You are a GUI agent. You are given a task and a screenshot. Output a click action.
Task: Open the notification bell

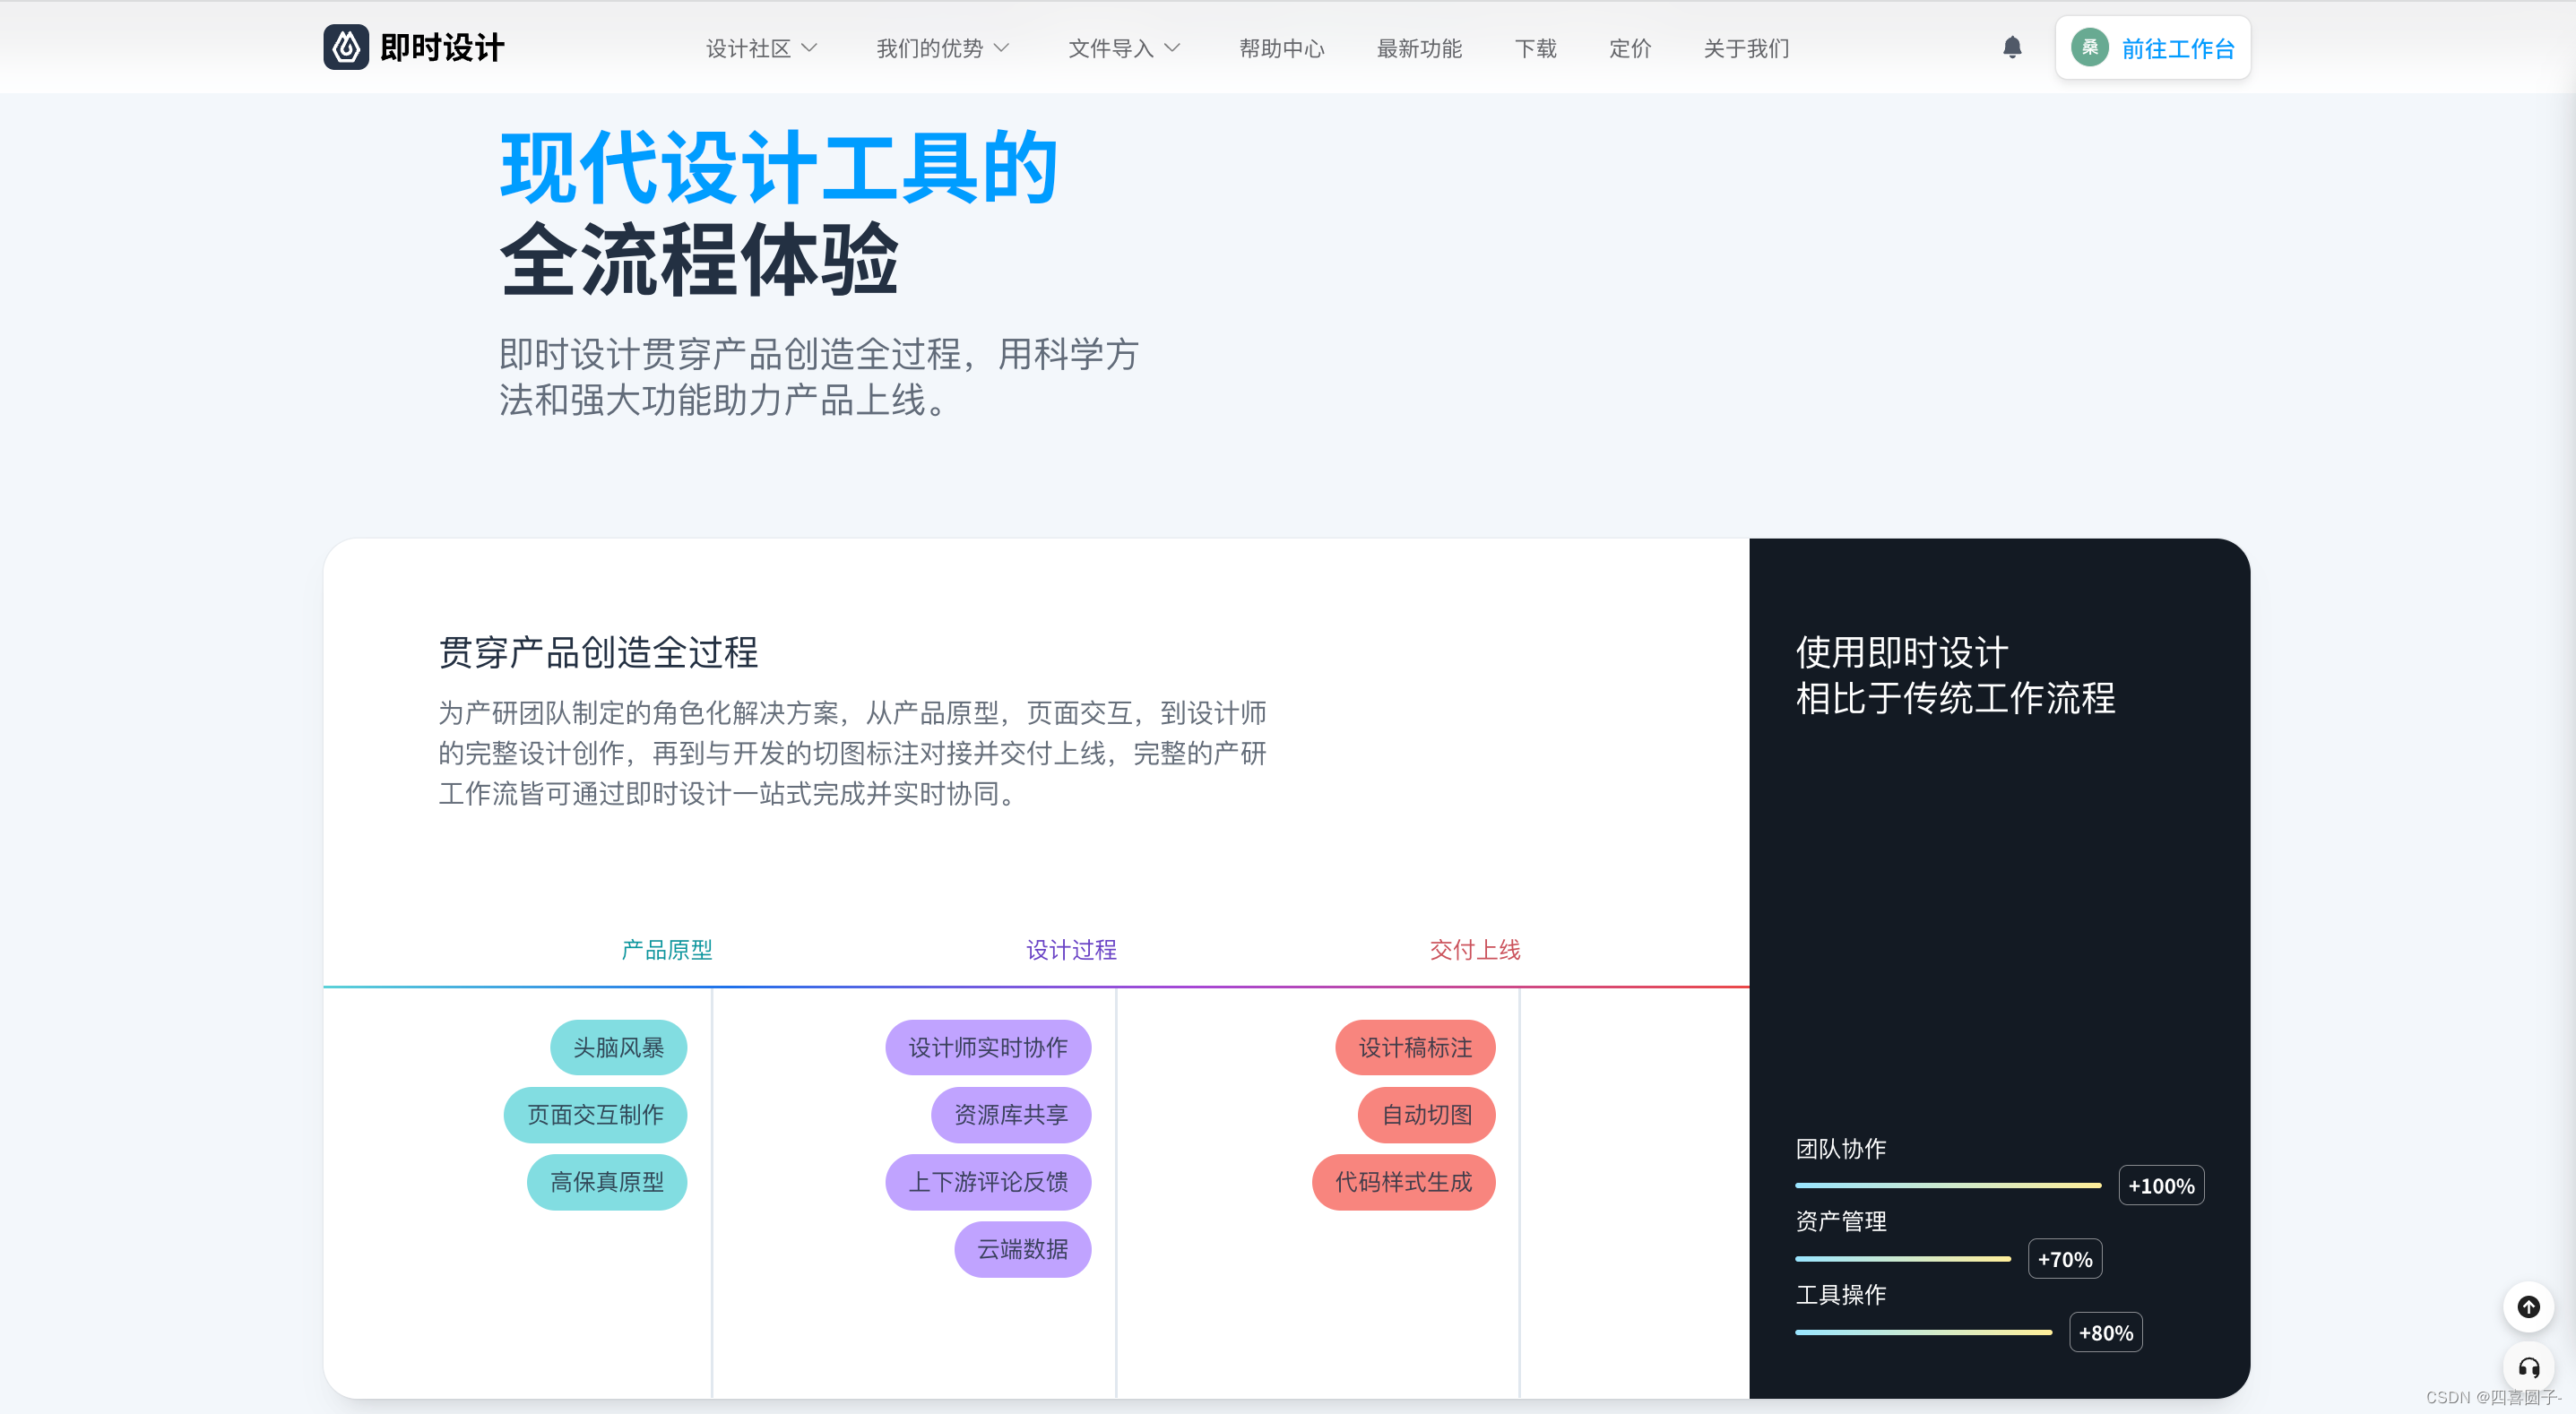pos(2012,47)
